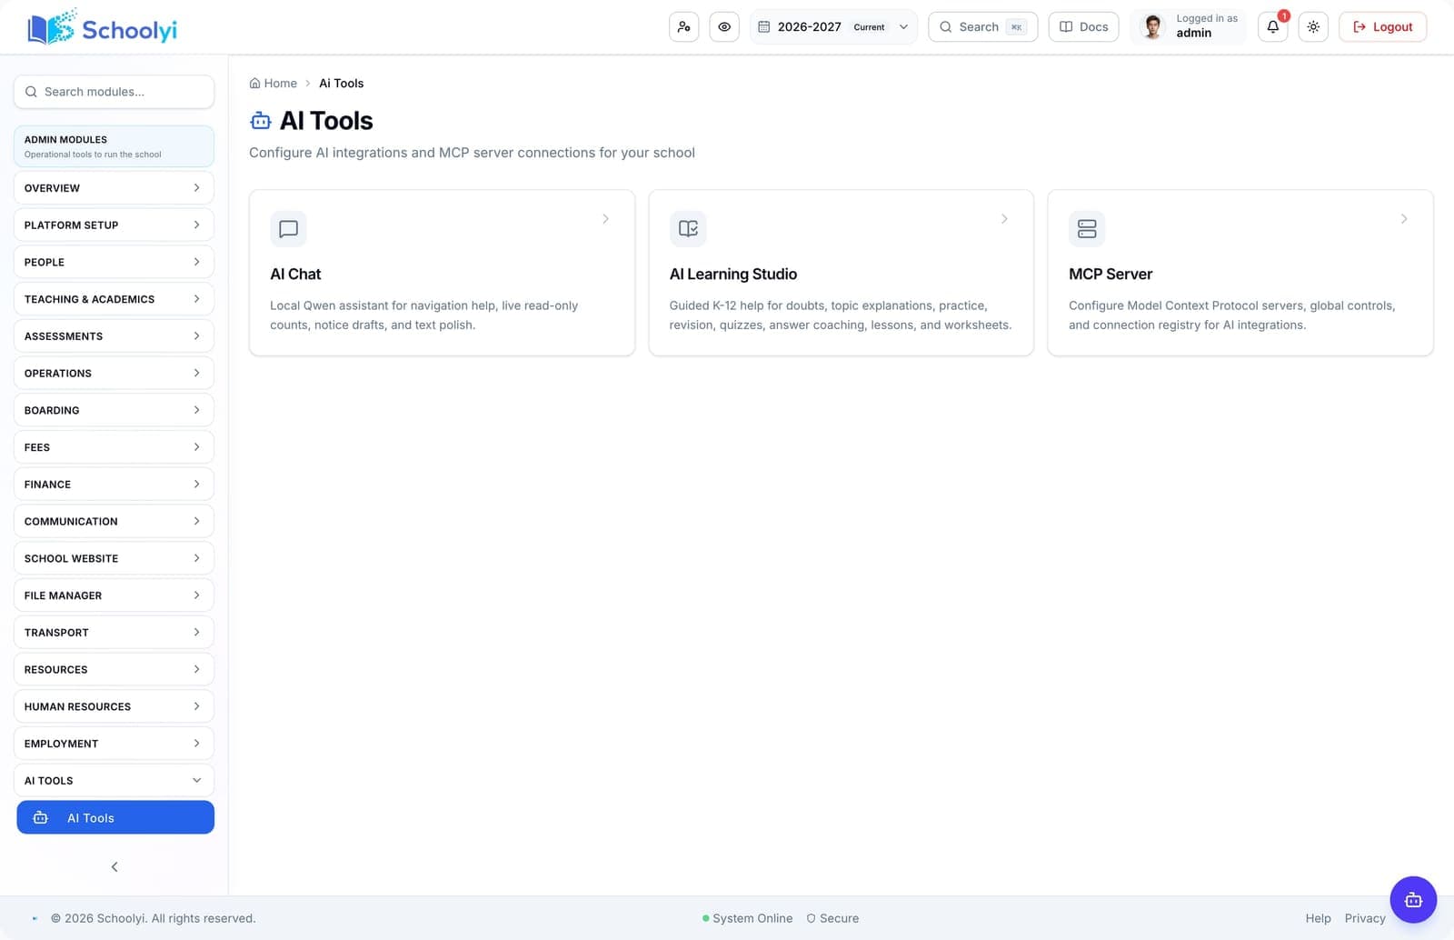Click the admin profile avatar

click(x=1152, y=26)
